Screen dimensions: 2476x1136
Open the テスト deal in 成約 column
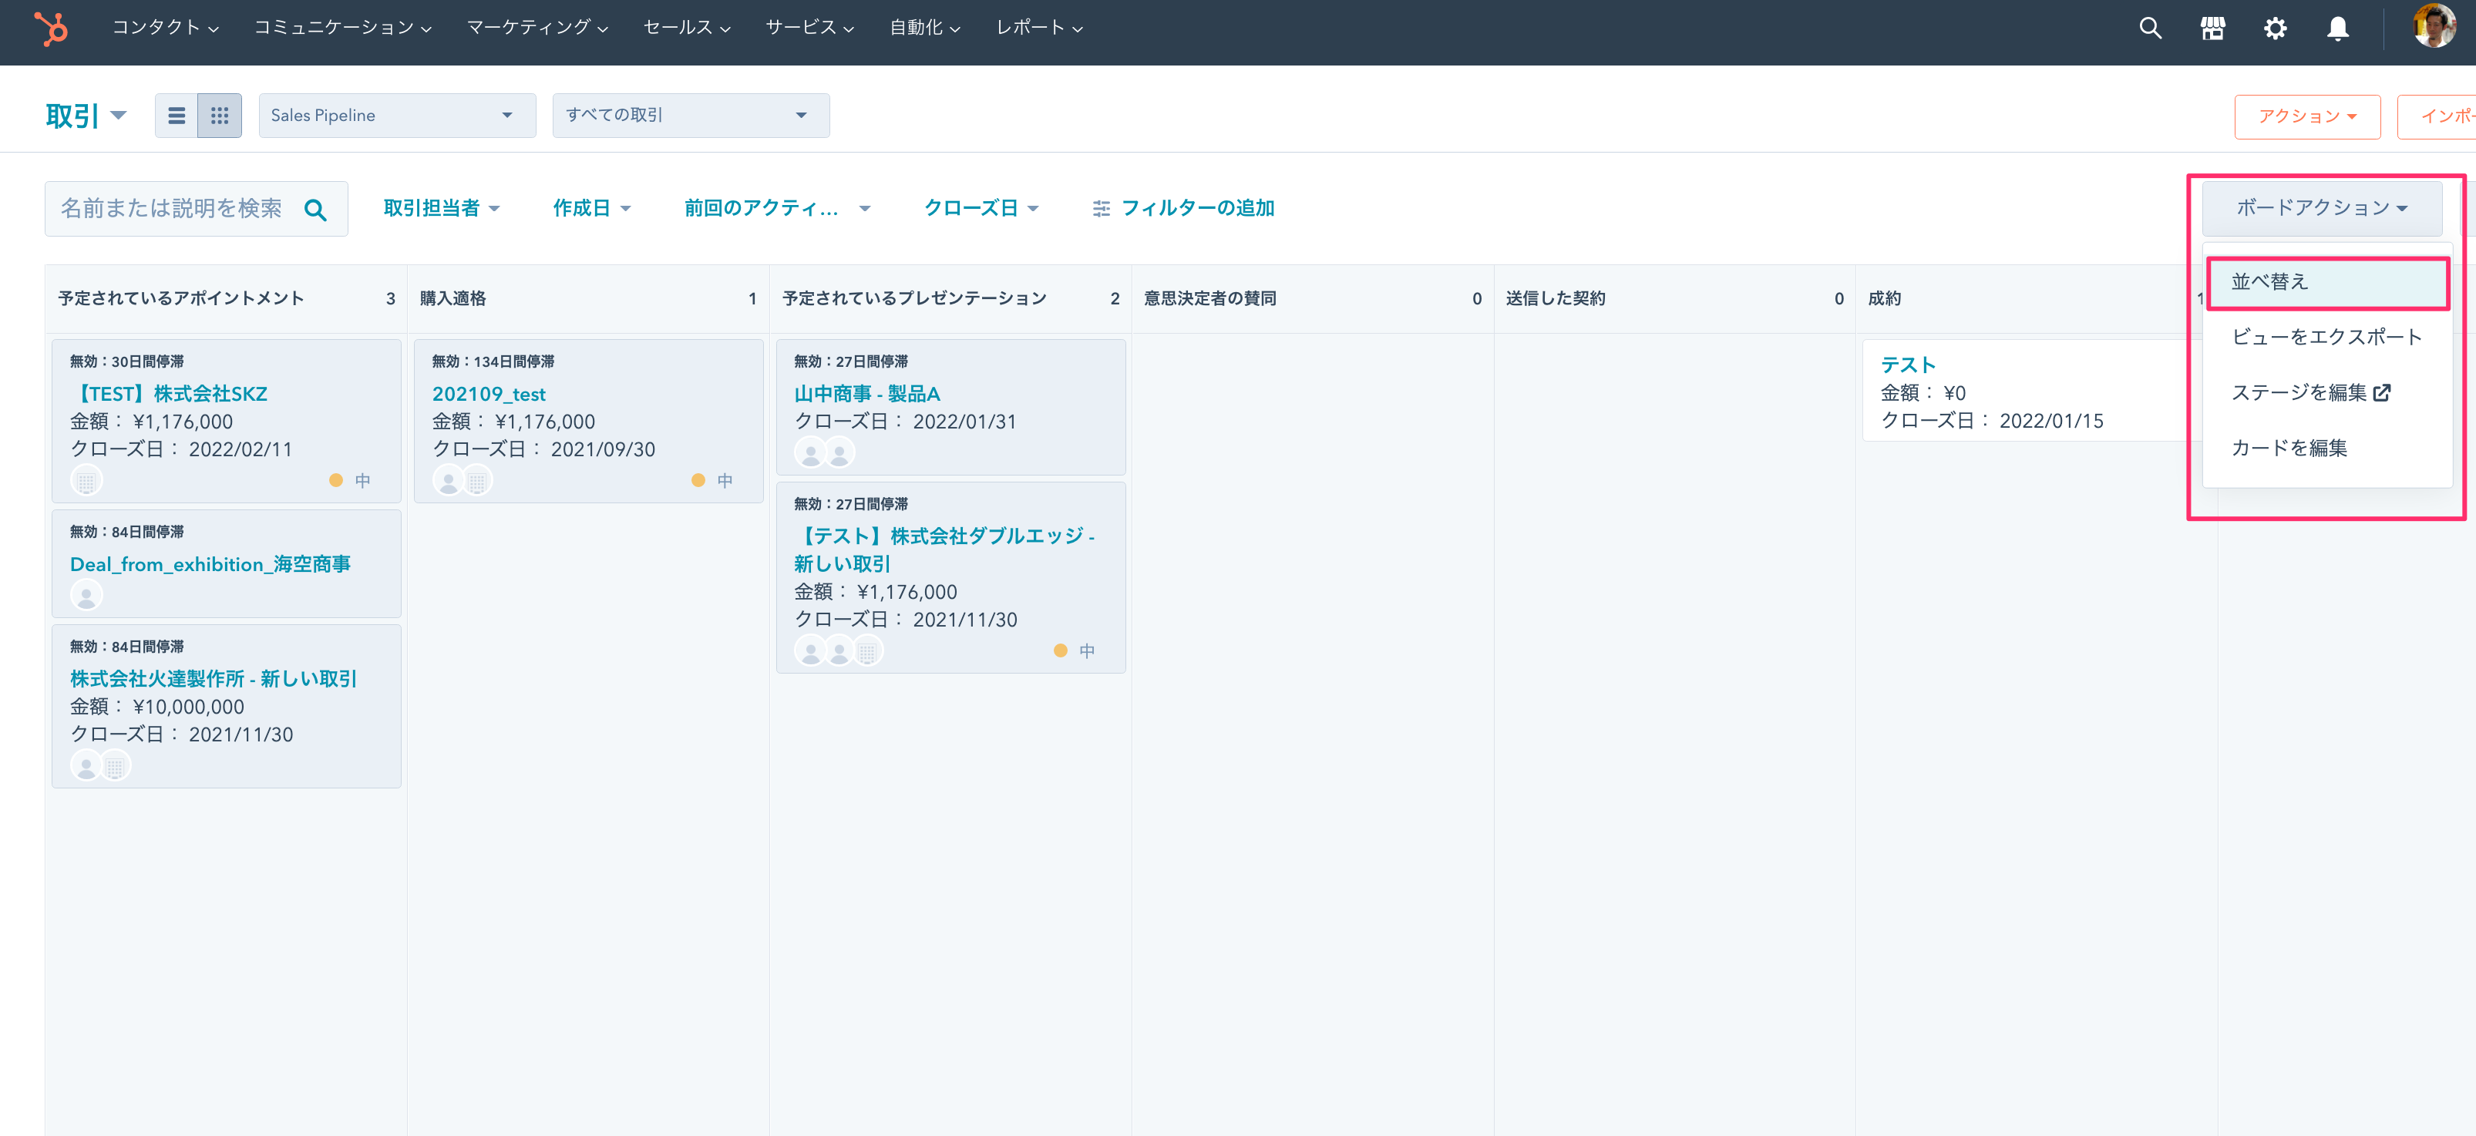1908,365
